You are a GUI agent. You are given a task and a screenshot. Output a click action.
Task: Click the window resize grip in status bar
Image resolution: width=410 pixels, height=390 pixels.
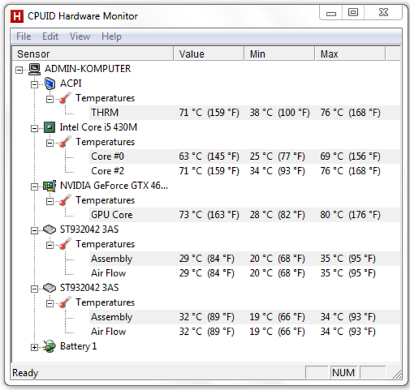pos(397,374)
